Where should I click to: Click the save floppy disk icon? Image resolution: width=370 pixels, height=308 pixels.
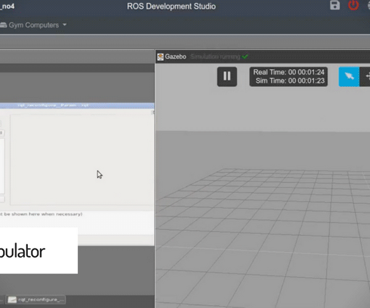coord(335,5)
